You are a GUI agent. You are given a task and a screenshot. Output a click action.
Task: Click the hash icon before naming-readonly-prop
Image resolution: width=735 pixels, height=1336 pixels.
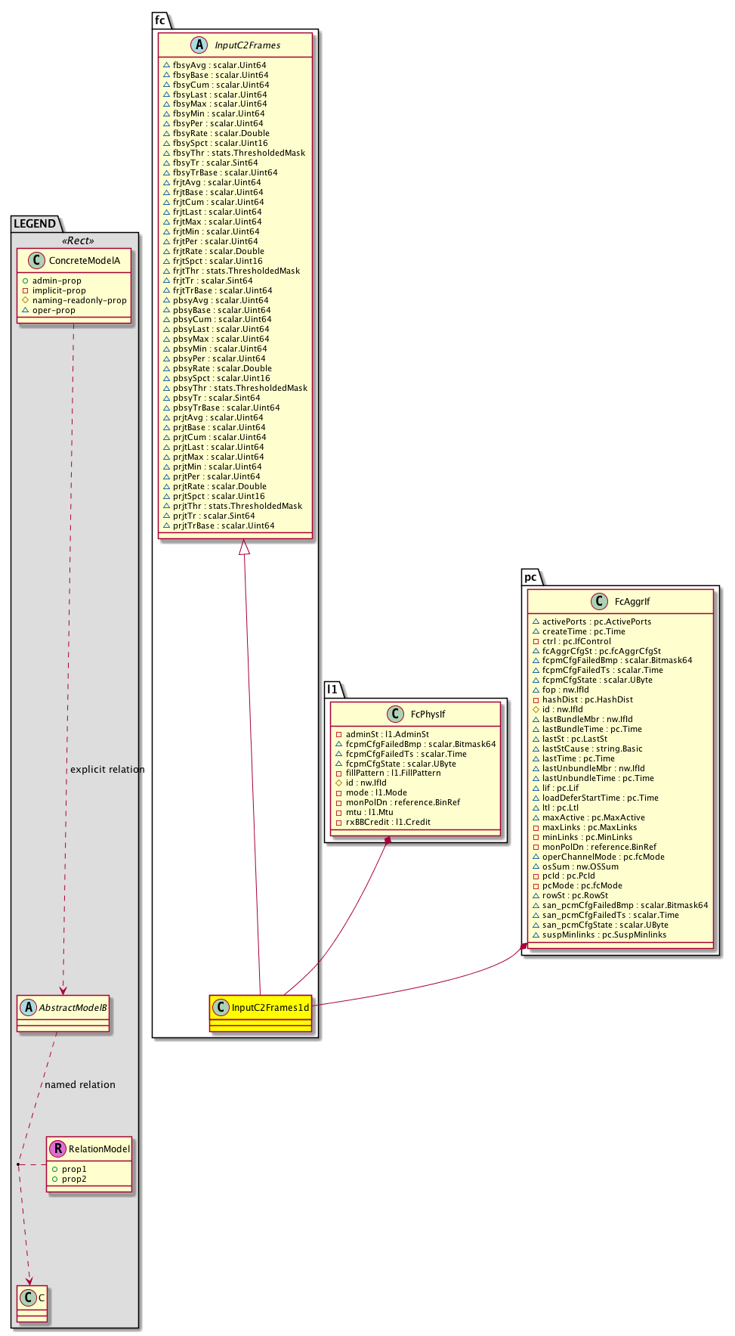(25, 300)
